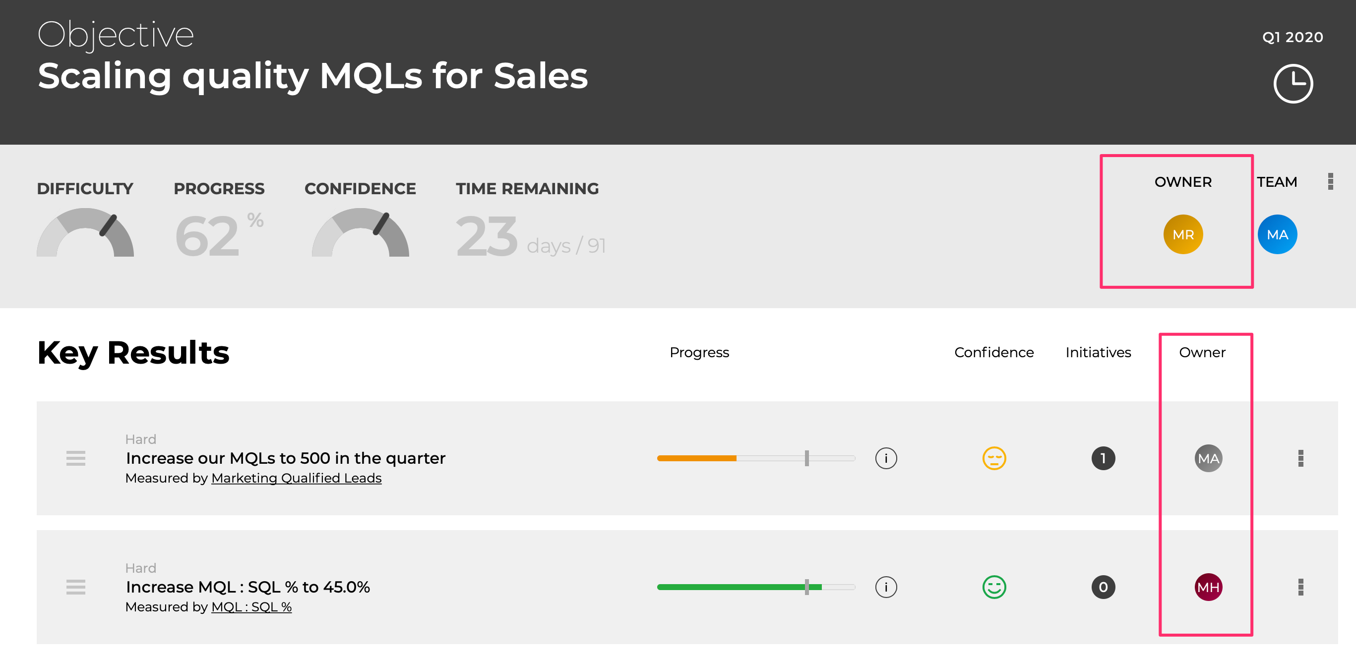Open the initiatives badge showing 1
Image resolution: width=1356 pixels, height=653 pixels.
click(x=1104, y=458)
